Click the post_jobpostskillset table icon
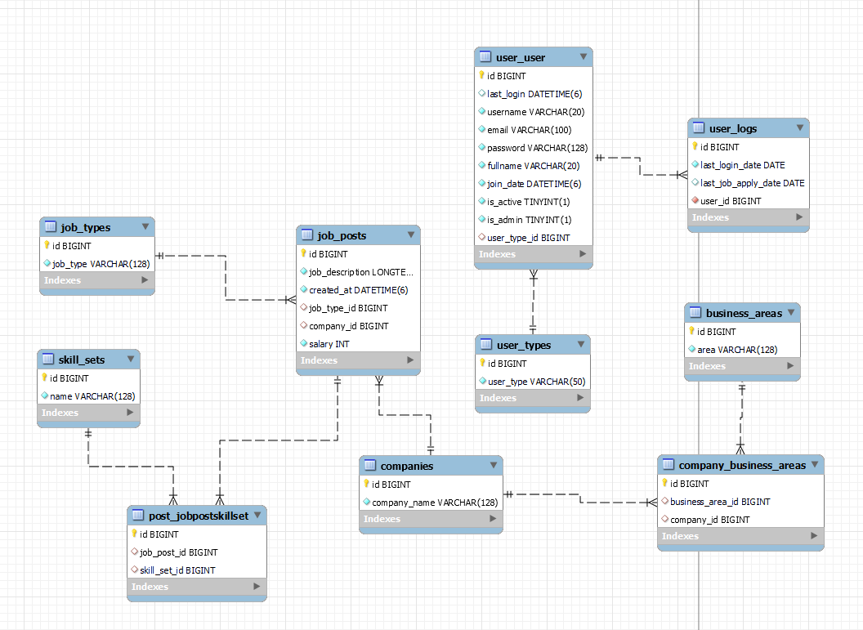The height and width of the screenshot is (630, 863). (x=138, y=515)
